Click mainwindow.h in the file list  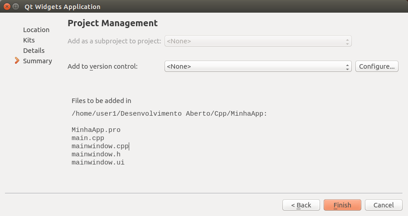tap(96, 154)
